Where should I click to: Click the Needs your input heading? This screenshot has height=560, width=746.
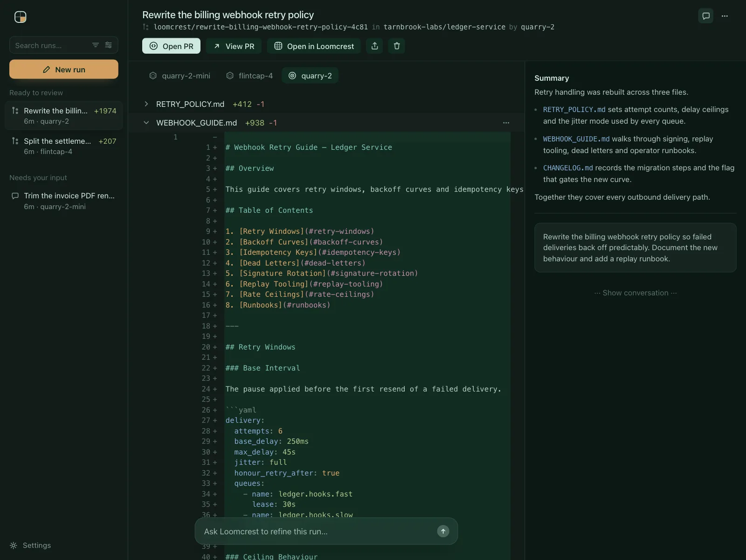(x=38, y=177)
